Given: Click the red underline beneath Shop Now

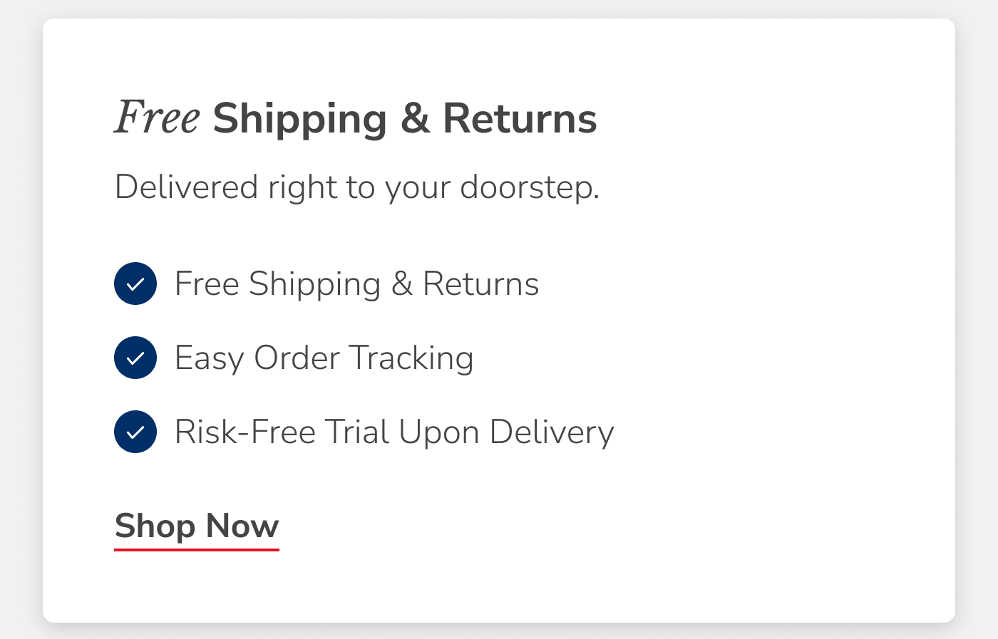Looking at the screenshot, I should click(197, 549).
